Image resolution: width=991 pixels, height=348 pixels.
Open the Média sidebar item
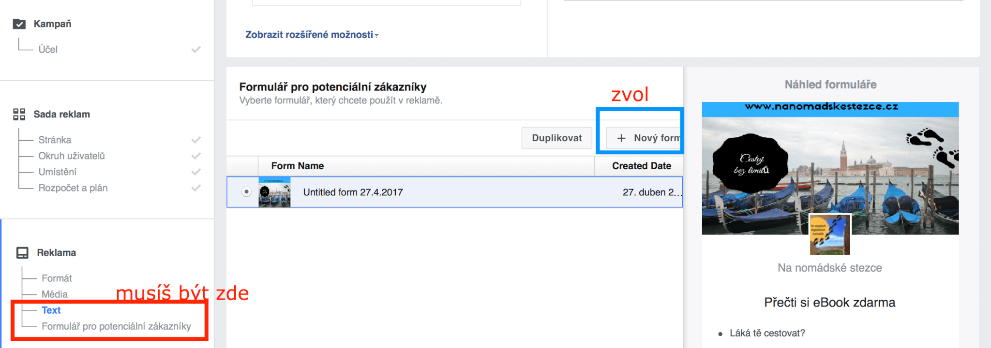click(x=55, y=294)
